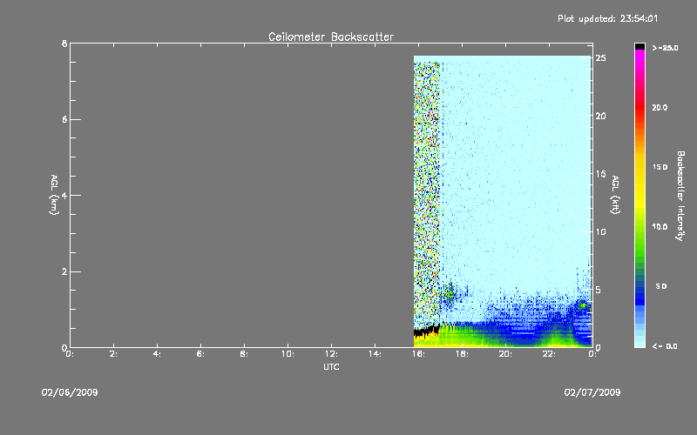This screenshot has width=697, height=435.
Task: Click the 4 km tick label on left axis
Action: pos(64,196)
